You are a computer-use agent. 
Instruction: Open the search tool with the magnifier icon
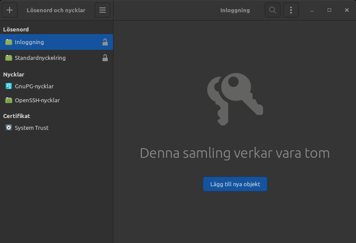tap(273, 10)
